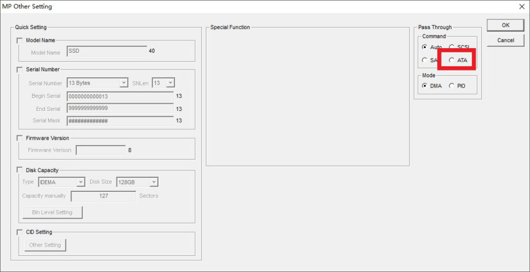Choose the SCSI pass through command
The image size is (530, 272).
click(x=452, y=47)
